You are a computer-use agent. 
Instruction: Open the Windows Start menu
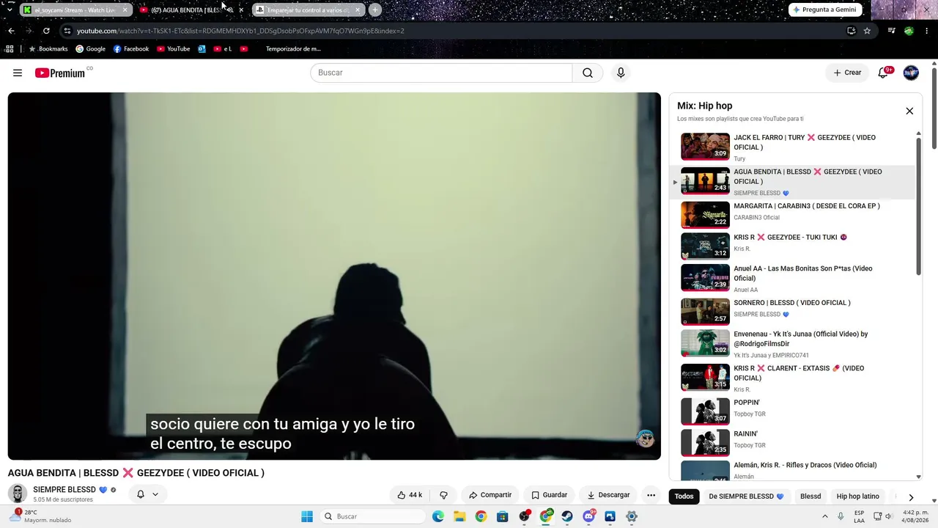(307, 516)
